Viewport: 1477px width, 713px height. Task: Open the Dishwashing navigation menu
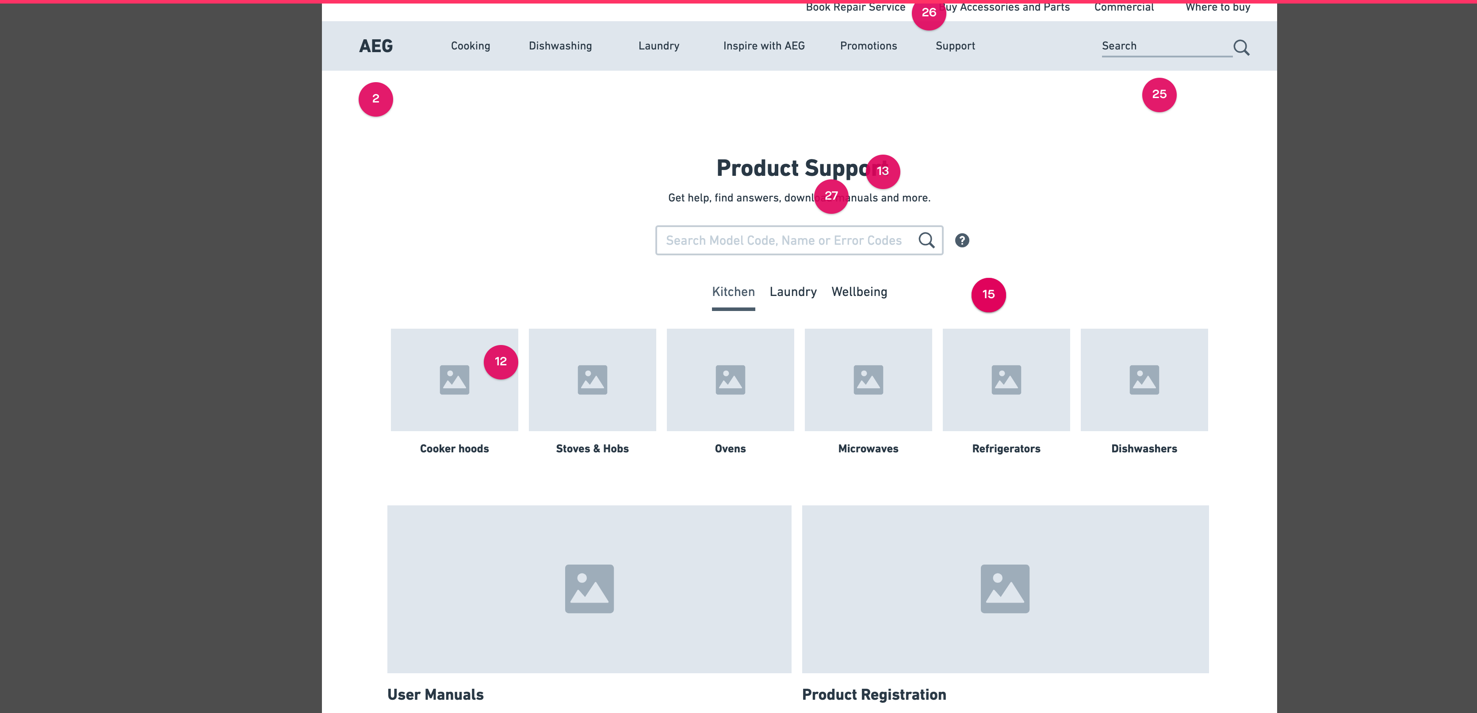(x=560, y=46)
